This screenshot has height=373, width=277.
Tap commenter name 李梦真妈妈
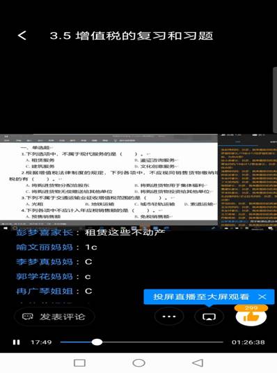click(45, 261)
